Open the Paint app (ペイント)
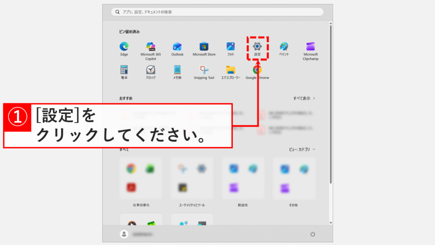This screenshot has width=435, height=245. click(x=283, y=47)
